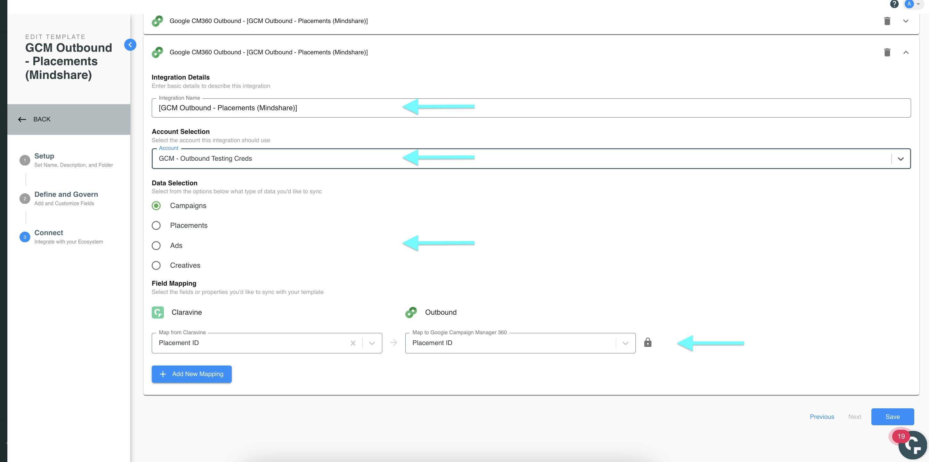929x462 pixels.
Task: Clear the Map from Claravine field with X
Action: click(353, 343)
